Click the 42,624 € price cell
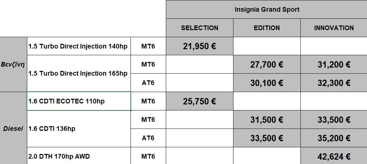367x164 pixels. (x=334, y=156)
